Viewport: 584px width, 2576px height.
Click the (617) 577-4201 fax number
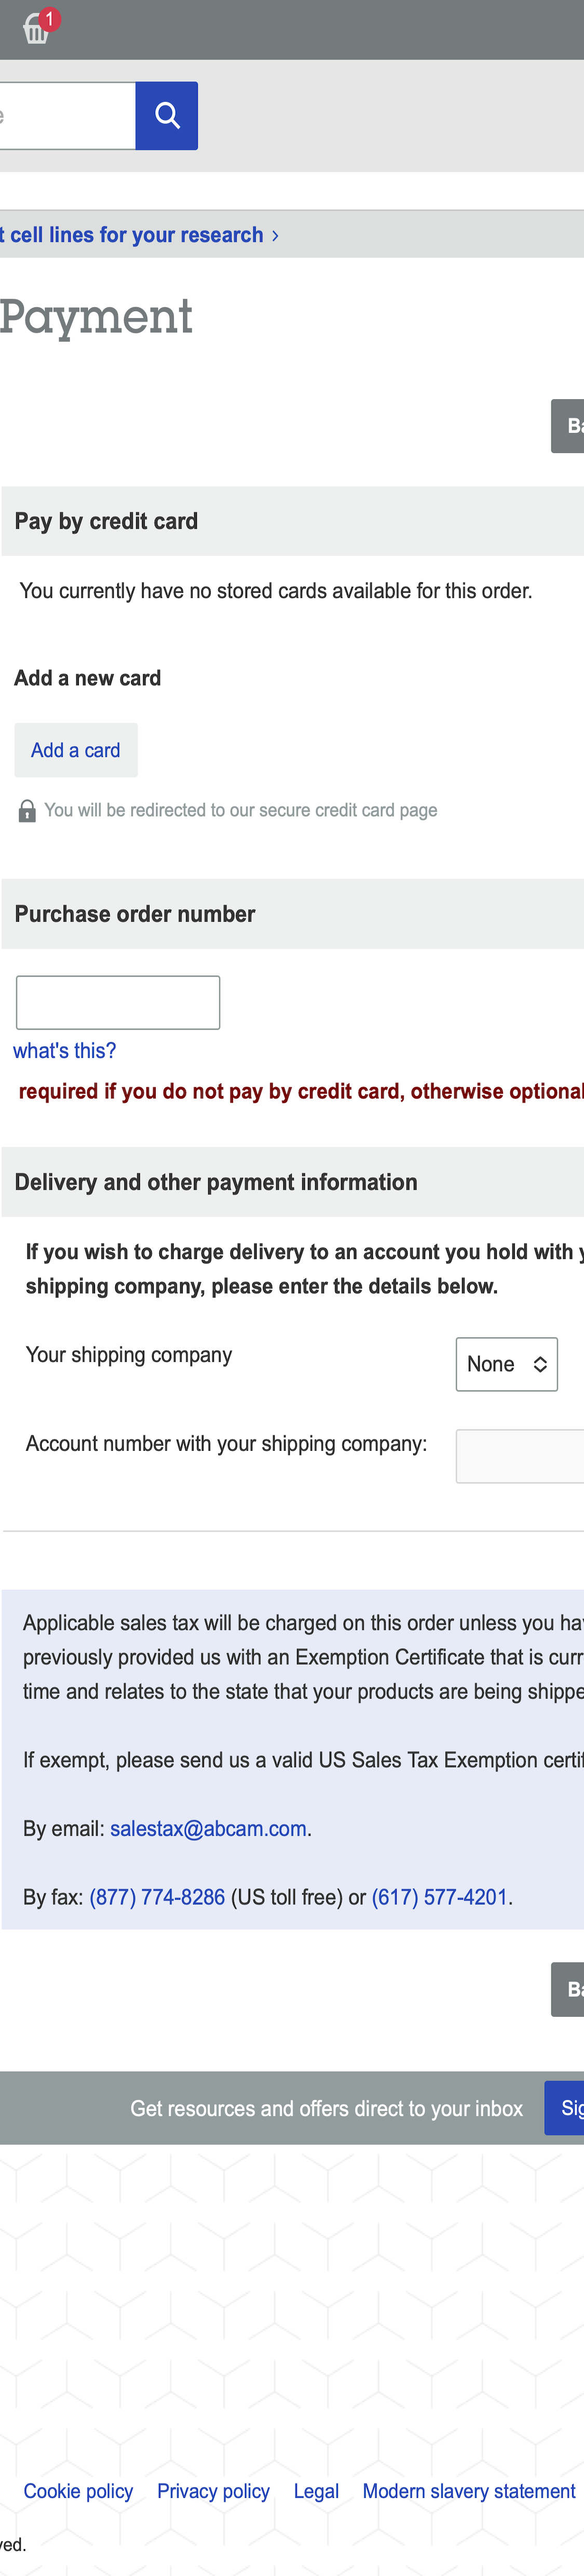click(439, 1897)
